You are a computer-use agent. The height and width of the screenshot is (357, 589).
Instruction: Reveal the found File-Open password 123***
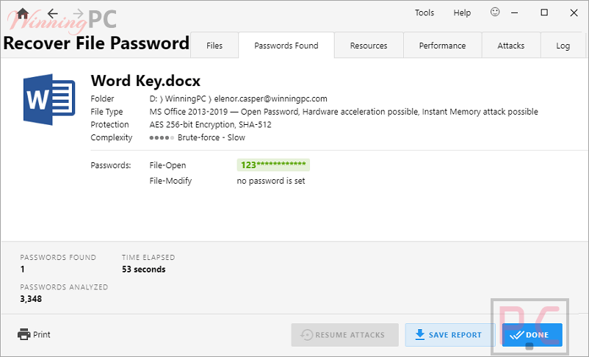[273, 165]
